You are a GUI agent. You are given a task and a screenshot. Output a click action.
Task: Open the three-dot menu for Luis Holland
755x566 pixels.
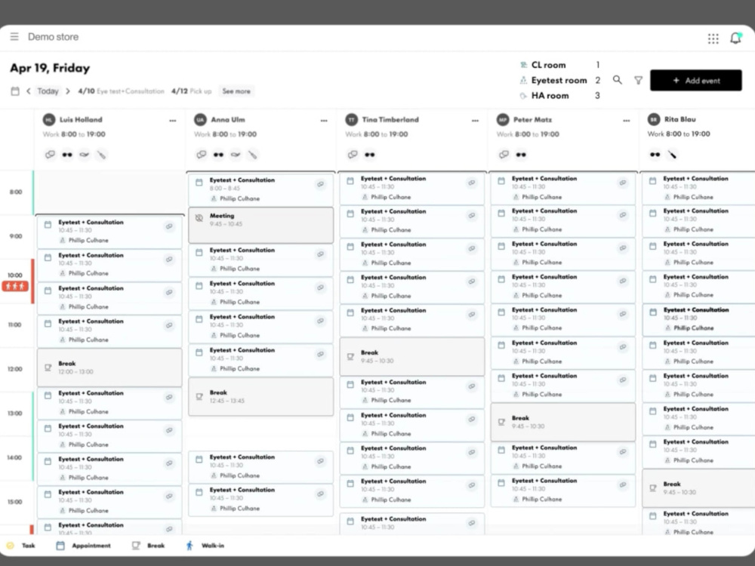tap(172, 121)
